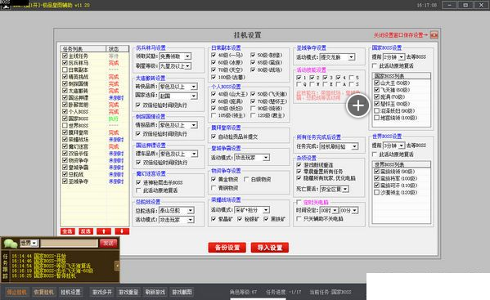Screen dimensions: 490x300
Task: Click the 全选 select-all red button
Action: click(x=68, y=231)
